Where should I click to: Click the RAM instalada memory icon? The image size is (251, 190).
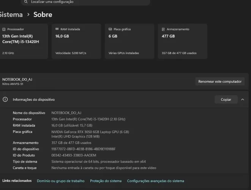tap(57, 29)
